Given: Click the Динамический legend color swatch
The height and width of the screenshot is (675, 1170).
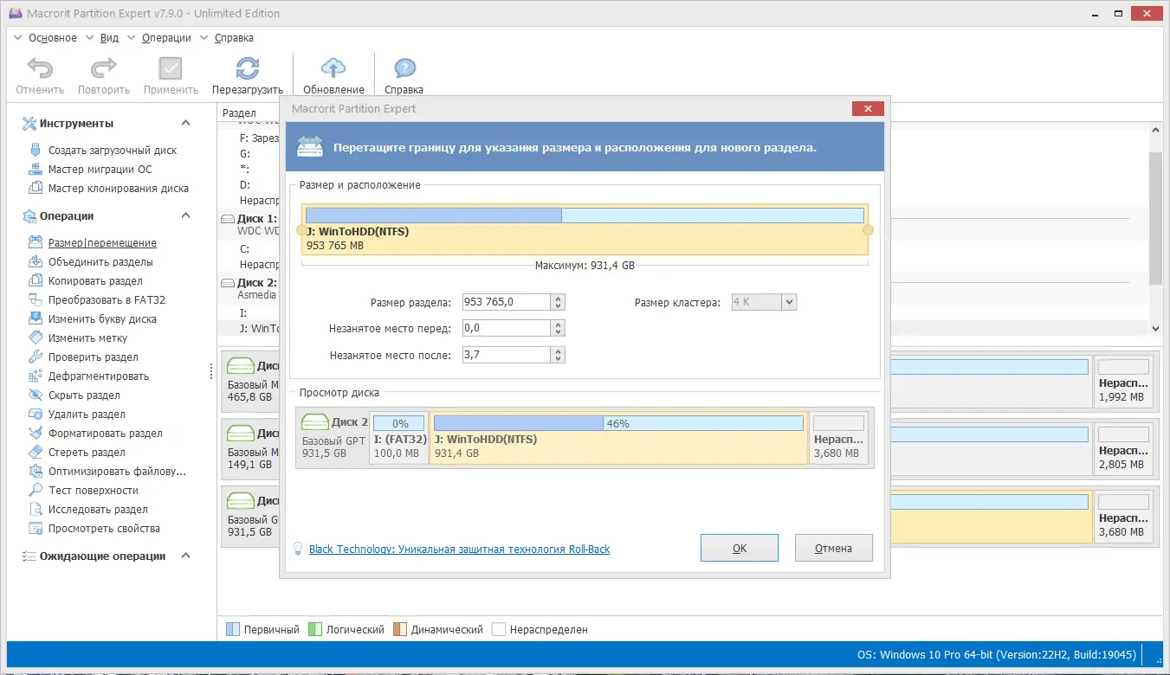Looking at the screenshot, I should click(400, 629).
